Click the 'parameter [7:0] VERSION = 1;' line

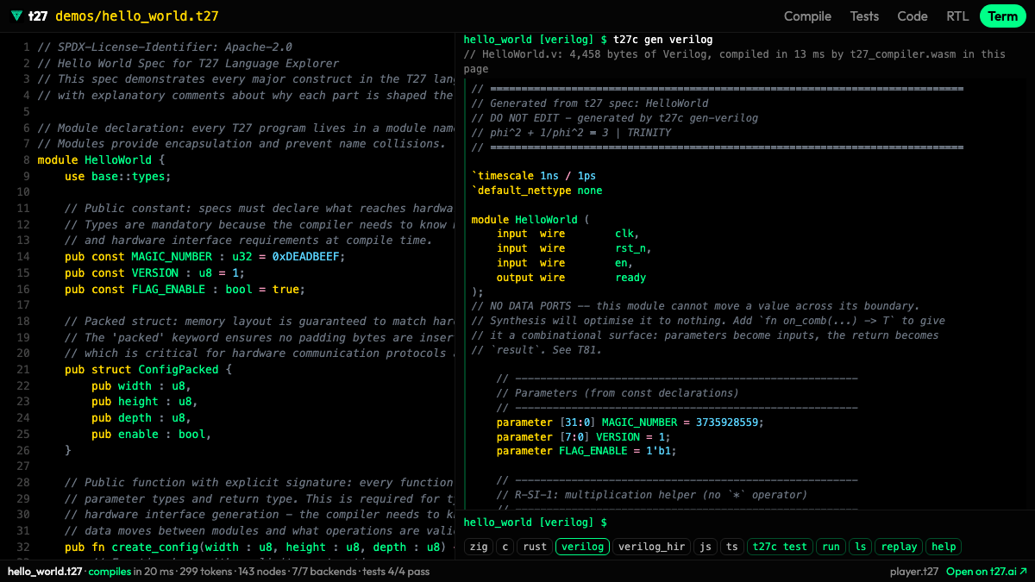click(x=585, y=436)
